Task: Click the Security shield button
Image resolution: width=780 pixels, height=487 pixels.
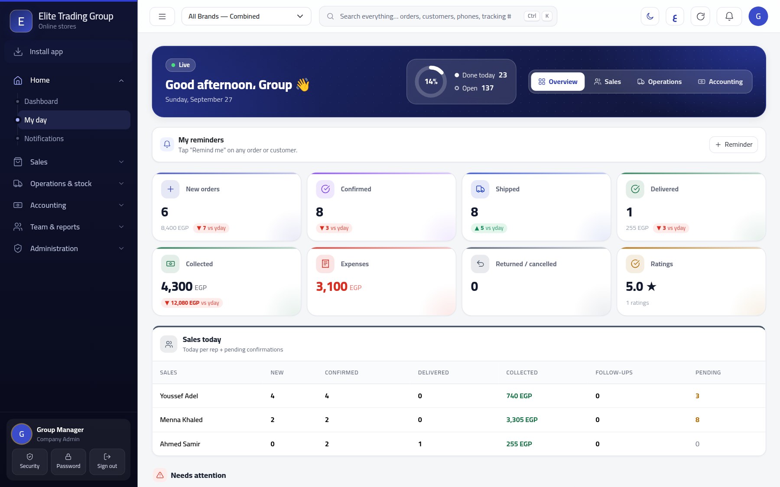Action: click(29, 461)
